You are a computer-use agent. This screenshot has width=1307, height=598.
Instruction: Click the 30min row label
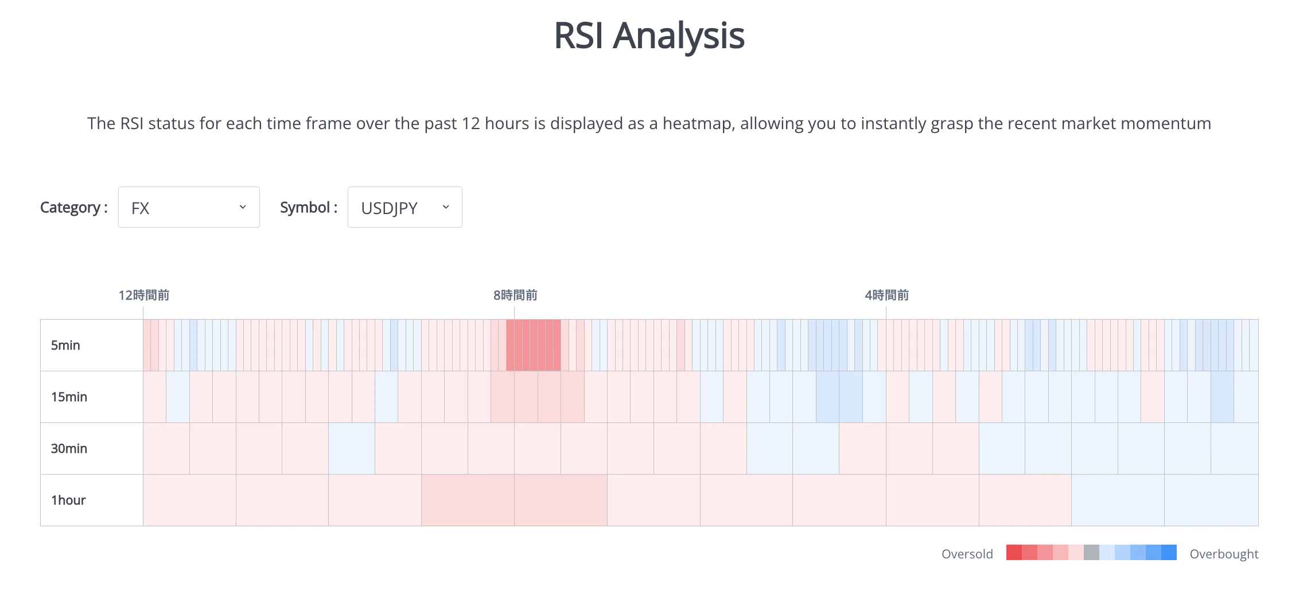coord(69,448)
